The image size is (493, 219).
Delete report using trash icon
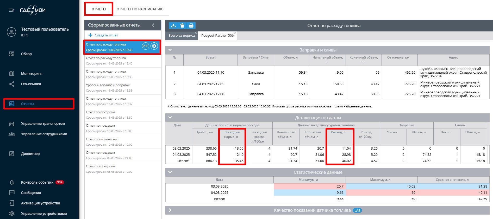click(182, 25)
